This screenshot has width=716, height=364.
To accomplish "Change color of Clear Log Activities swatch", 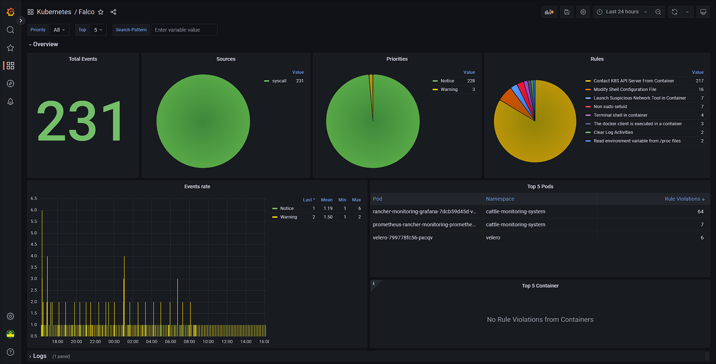I will [588, 132].
